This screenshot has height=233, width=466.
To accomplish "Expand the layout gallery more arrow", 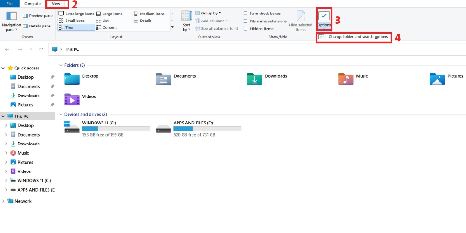I will pos(172,27).
